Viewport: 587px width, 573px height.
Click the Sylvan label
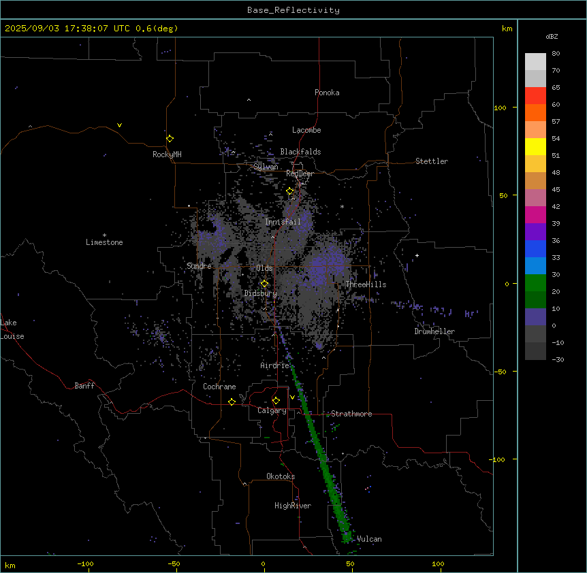click(x=266, y=167)
